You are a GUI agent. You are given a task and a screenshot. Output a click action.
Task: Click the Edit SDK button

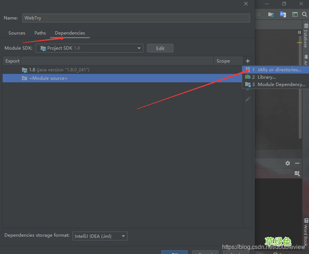click(x=160, y=48)
